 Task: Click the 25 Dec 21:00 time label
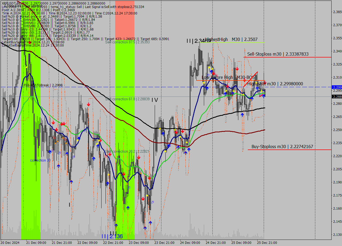coord(267,243)
